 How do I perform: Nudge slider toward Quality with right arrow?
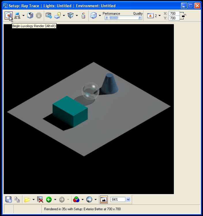140,18
